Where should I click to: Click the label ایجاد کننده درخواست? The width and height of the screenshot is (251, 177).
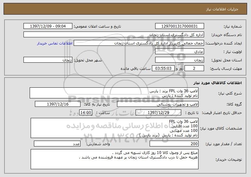click(224, 44)
